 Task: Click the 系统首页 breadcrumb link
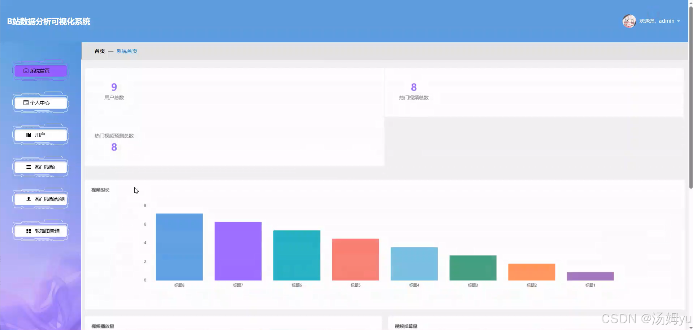click(127, 51)
